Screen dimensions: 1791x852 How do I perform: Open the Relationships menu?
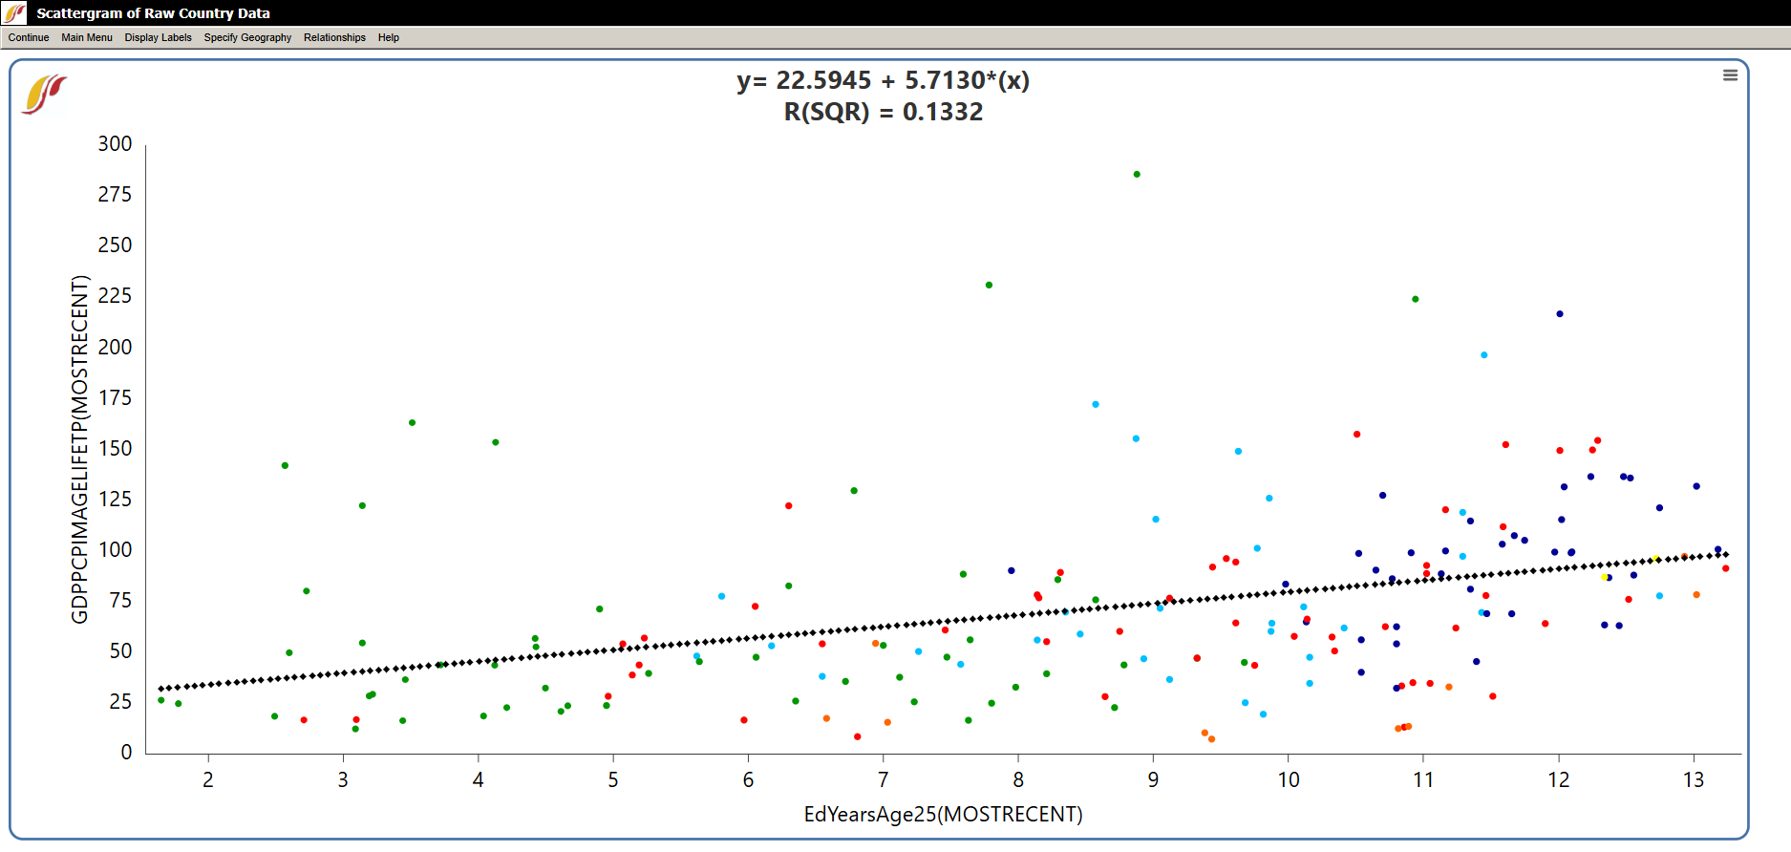pos(334,37)
